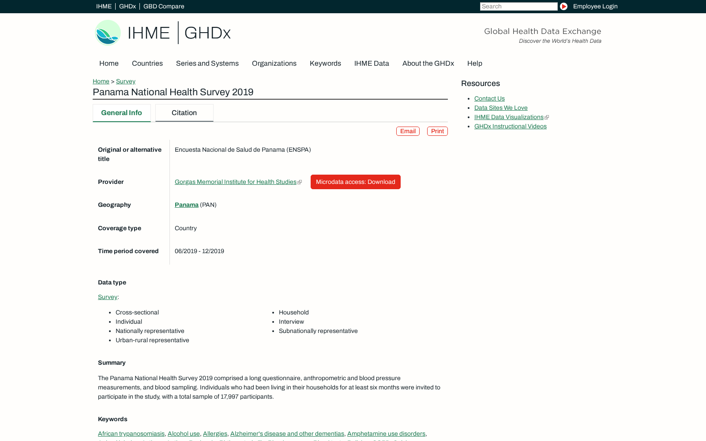The width and height of the screenshot is (706, 441).
Task: Open the IHME Data menu
Action: click(372, 64)
